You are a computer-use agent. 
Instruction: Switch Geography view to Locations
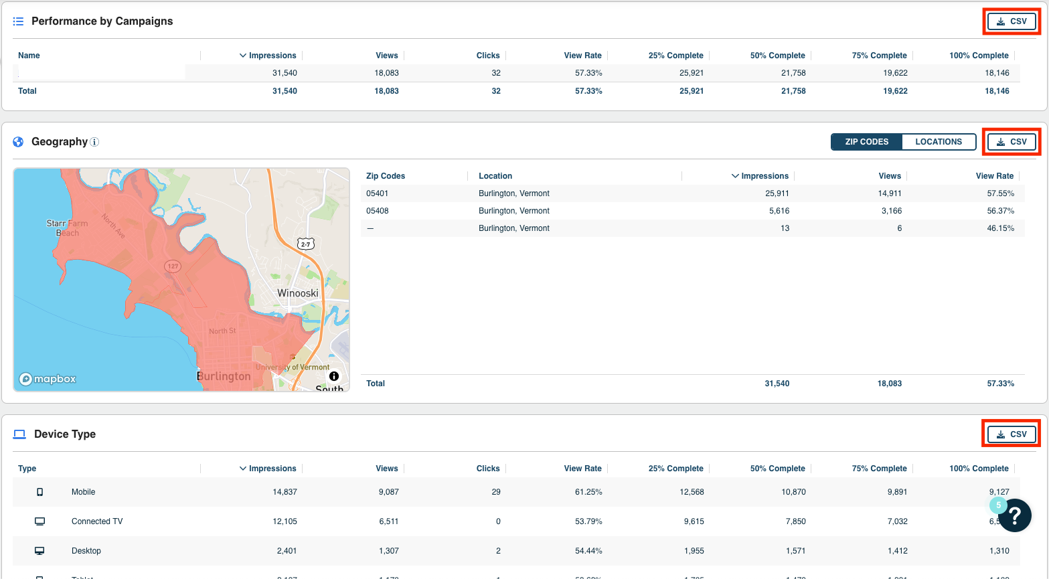[938, 142]
